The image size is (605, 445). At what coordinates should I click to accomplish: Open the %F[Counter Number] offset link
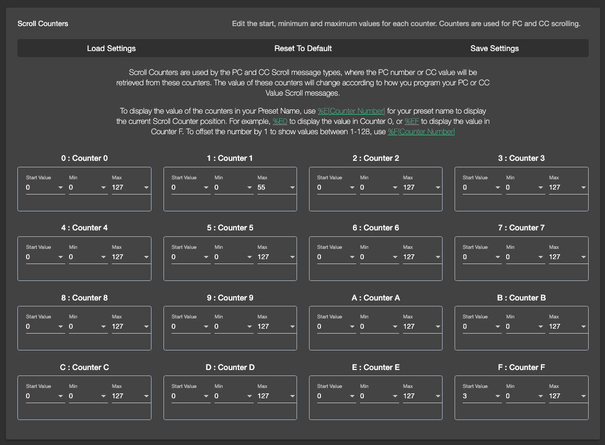[x=421, y=131]
